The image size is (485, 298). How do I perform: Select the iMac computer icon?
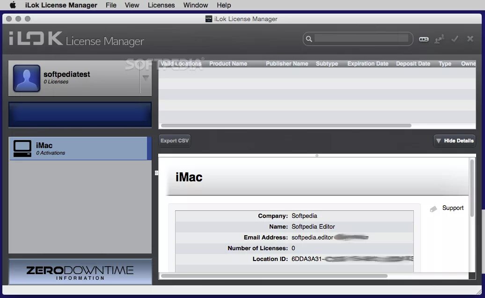click(x=22, y=149)
